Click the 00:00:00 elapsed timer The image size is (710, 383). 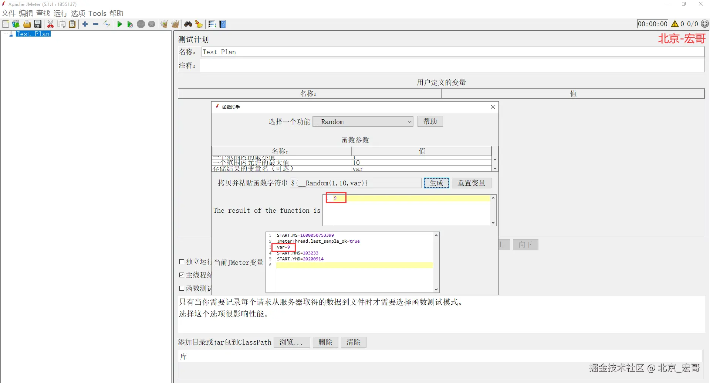coord(653,24)
